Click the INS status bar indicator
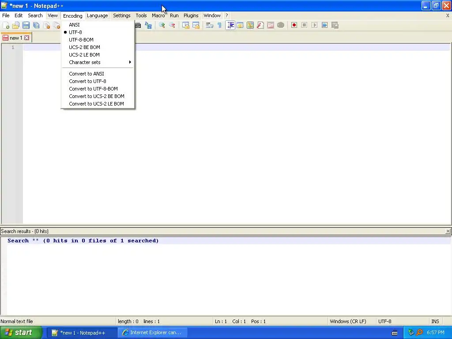 (435, 321)
